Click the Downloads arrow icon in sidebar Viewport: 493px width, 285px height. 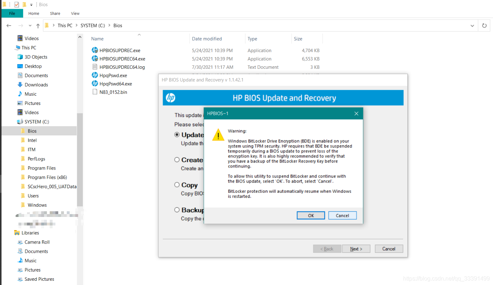click(x=20, y=85)
